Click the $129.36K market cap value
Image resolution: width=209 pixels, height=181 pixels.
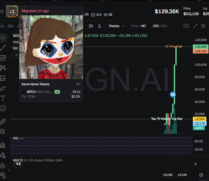(x=167, y=11)
